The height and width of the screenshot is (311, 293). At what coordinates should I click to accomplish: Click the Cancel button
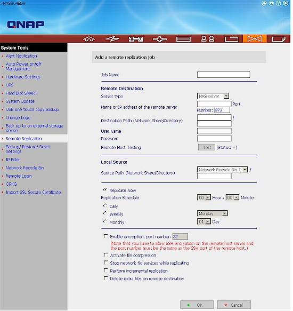click(x=234, y=305)
